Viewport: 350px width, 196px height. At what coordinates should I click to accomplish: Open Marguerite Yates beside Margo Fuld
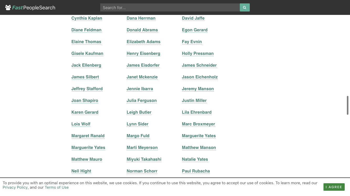[x=199, y=136]
